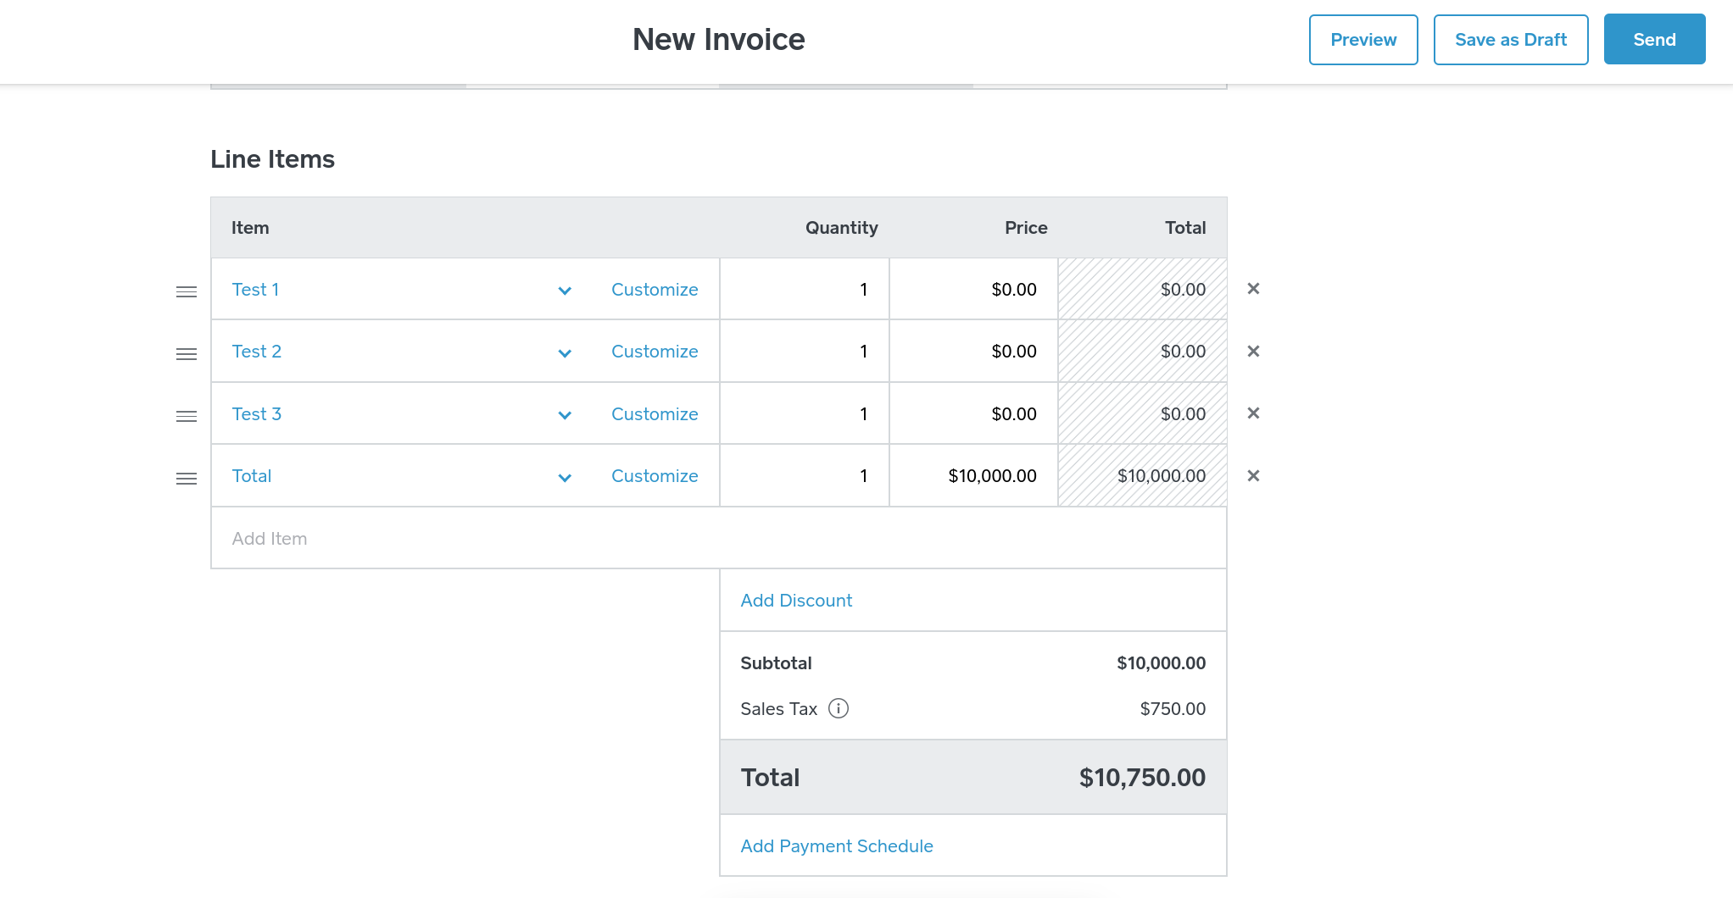
Task: Edit price of Test 2
Action: tap(973, 352)
